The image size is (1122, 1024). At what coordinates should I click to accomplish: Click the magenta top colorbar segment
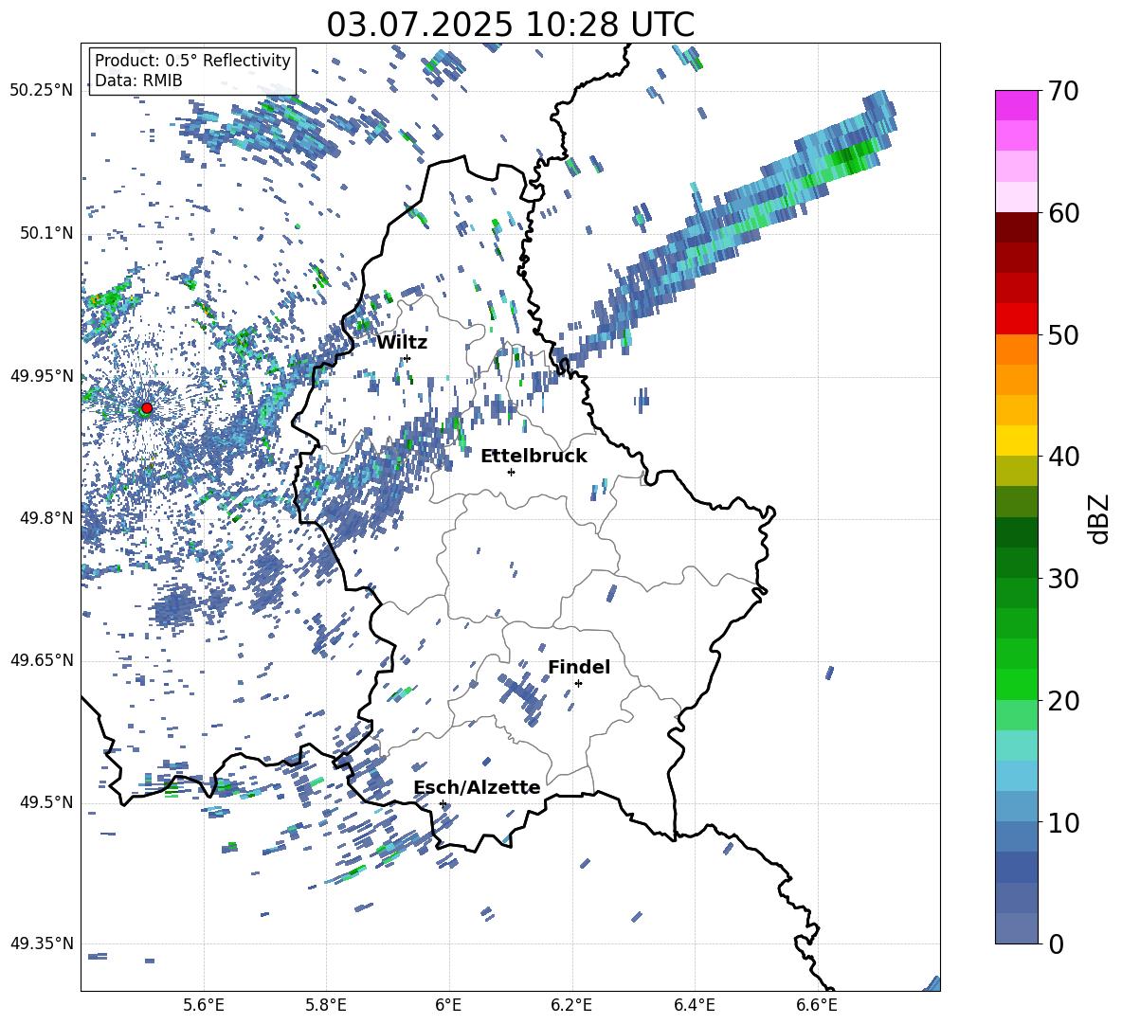click(1017, 105)
